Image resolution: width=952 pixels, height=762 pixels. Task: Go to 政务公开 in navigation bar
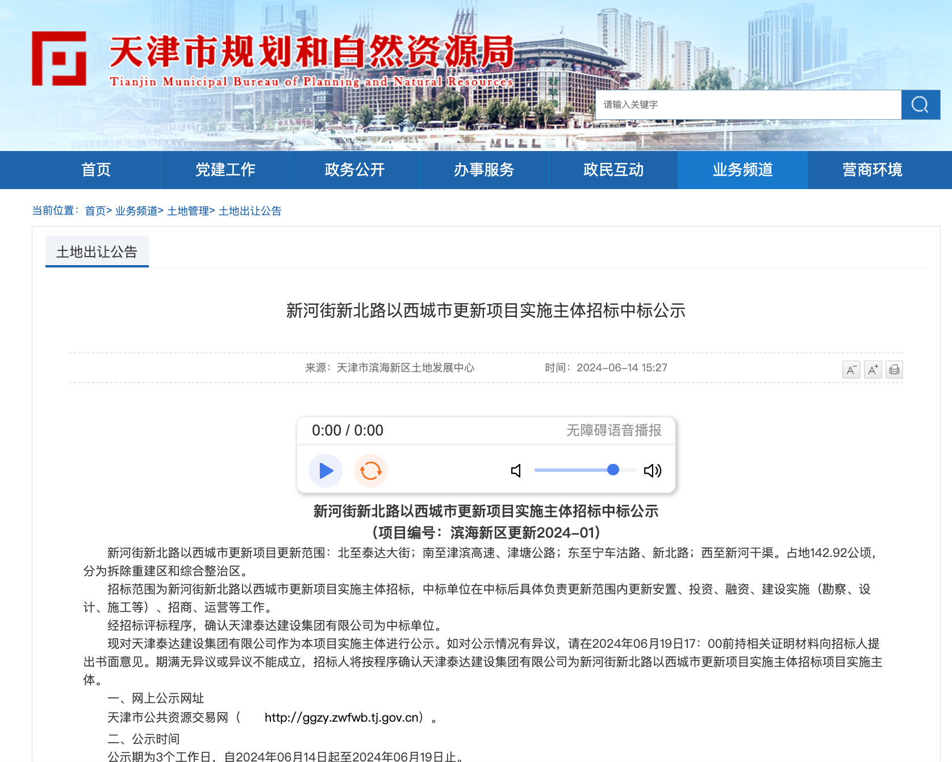pos(354,170)
